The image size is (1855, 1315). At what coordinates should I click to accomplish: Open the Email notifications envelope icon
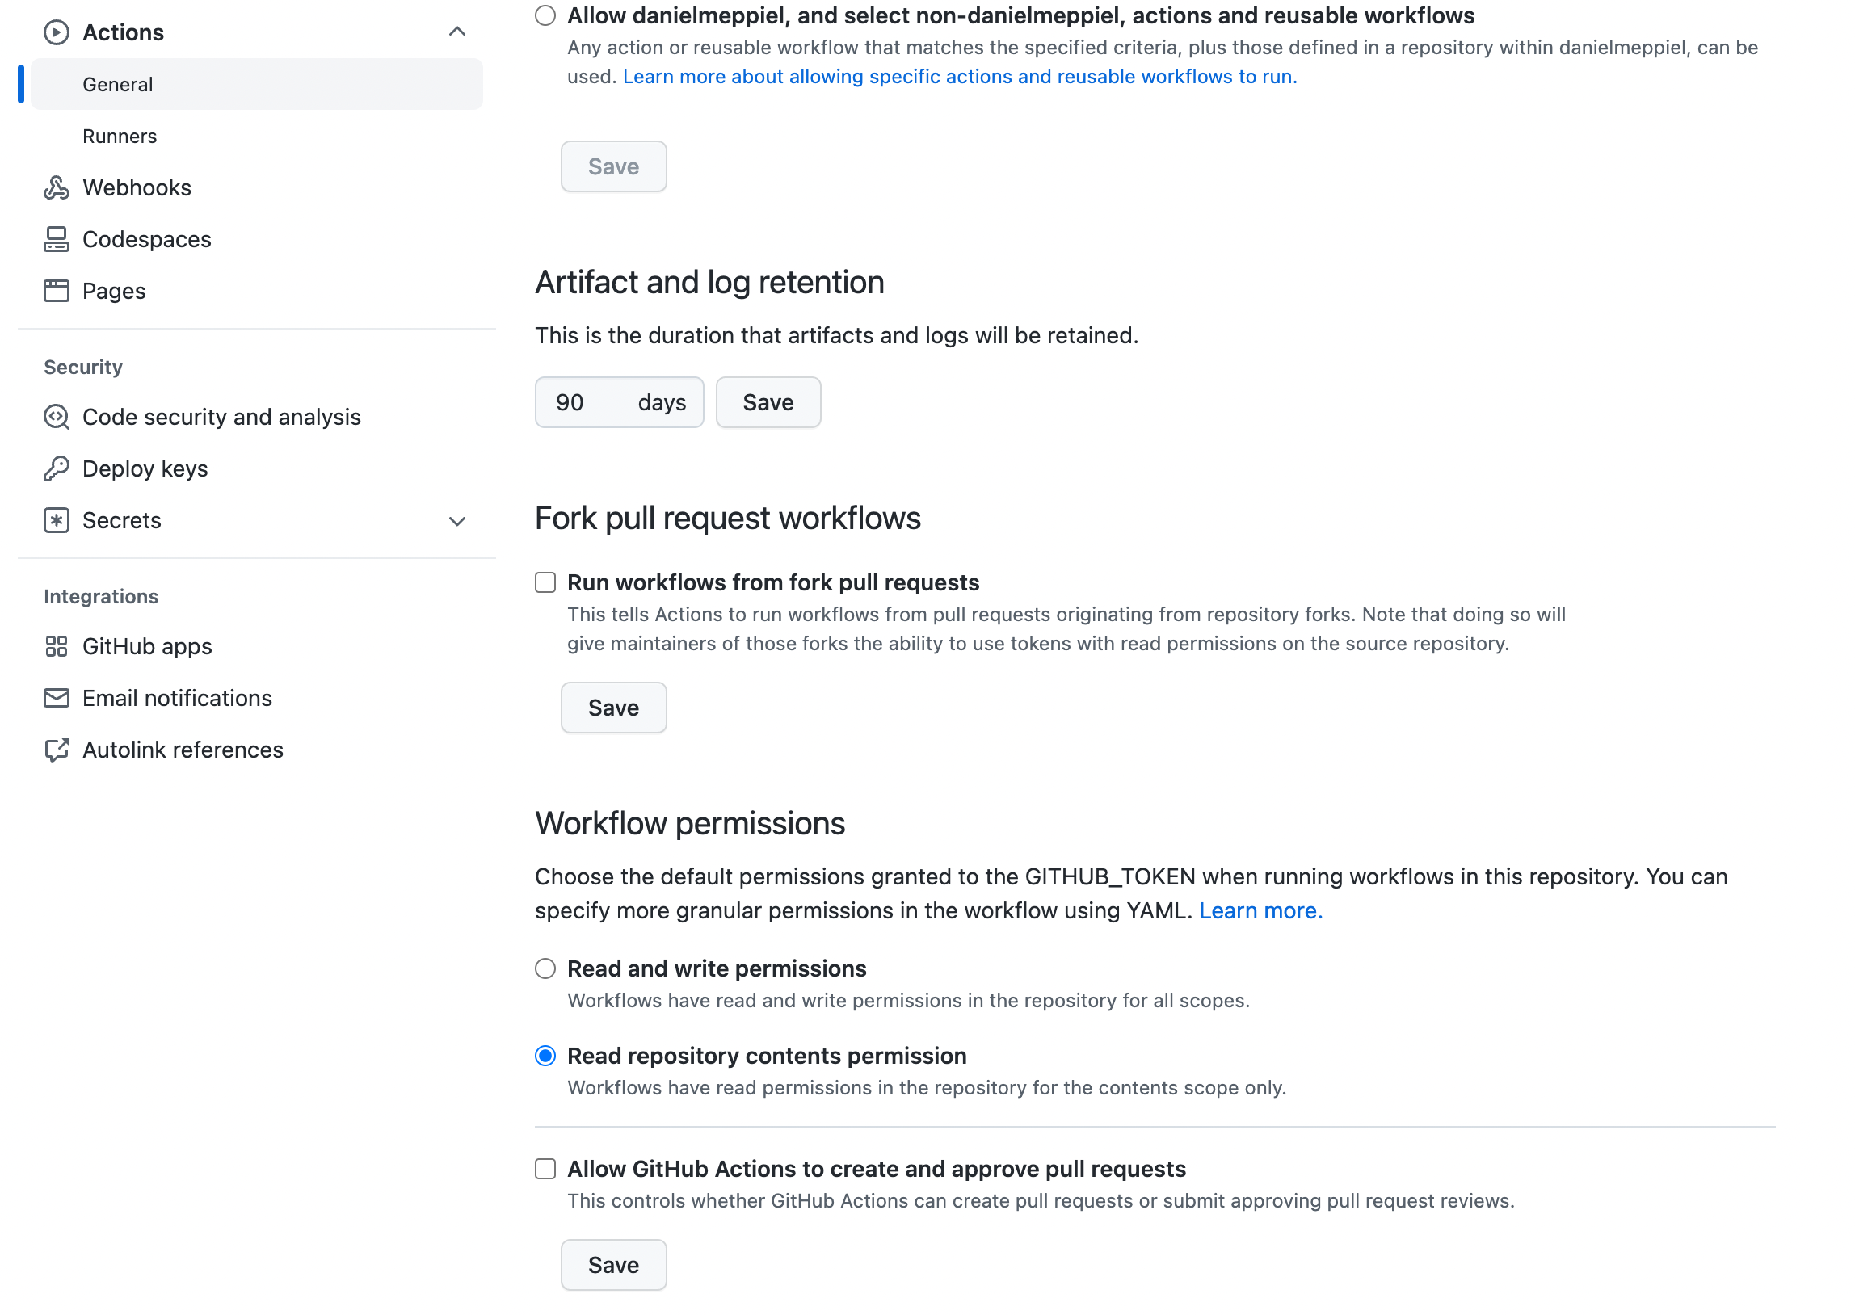[x=56, y=697]
